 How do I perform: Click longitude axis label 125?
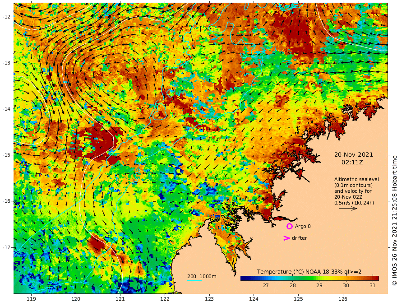point(298,299)
